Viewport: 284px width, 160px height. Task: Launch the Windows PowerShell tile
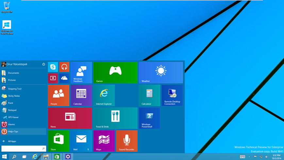pyautogui.click(x=149, y=118)
